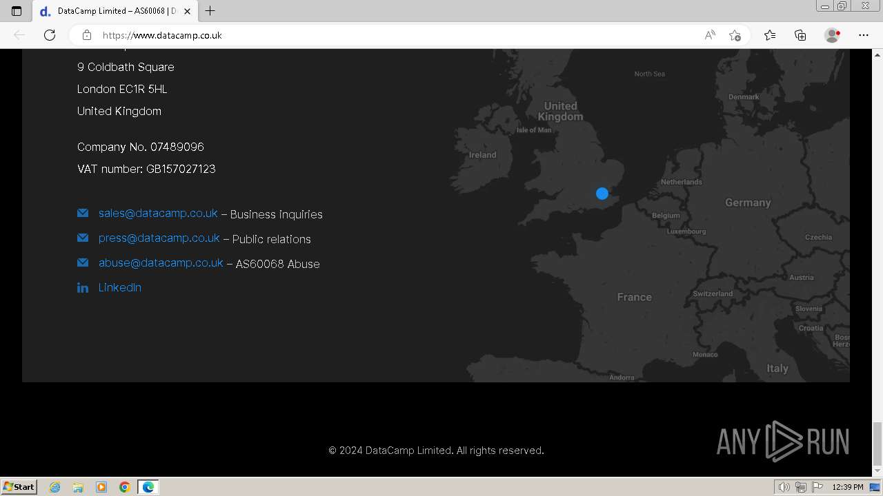883x496 pixels.
Task: Close the DataCamp Limited tab
Action: point(187,11)
